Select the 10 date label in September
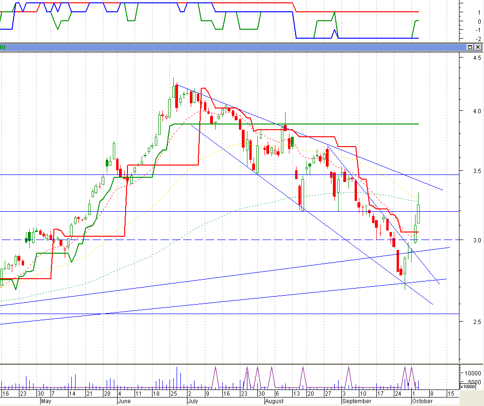484x406 pixels. coord(363,394)
